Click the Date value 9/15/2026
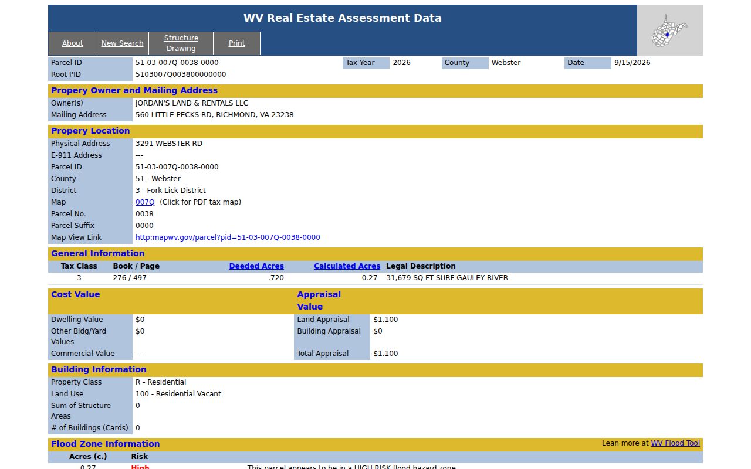 pos(632,63)
